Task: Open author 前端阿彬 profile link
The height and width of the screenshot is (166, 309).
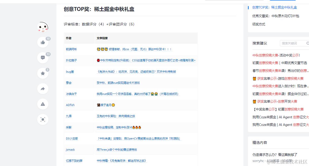Action: point(71,49)
